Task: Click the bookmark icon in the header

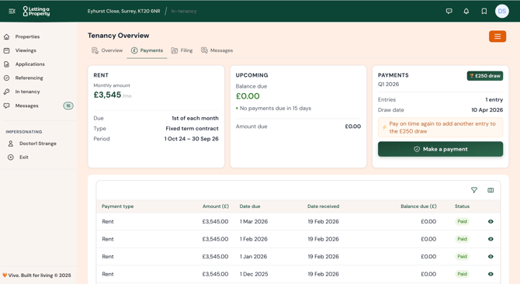Action: tap(484, 12)
